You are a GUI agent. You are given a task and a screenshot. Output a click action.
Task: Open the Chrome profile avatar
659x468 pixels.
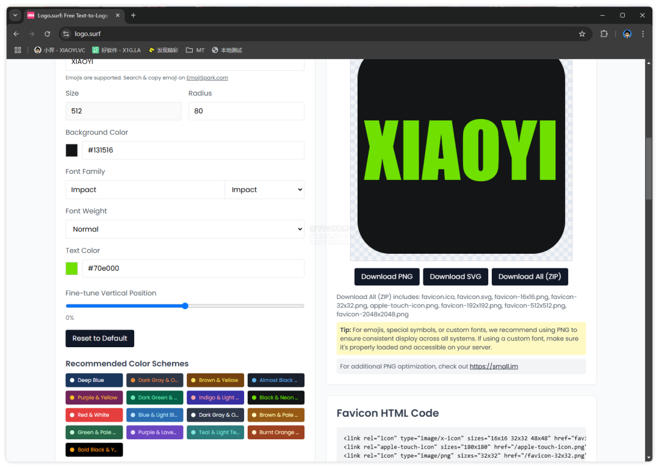coord(627,34)
